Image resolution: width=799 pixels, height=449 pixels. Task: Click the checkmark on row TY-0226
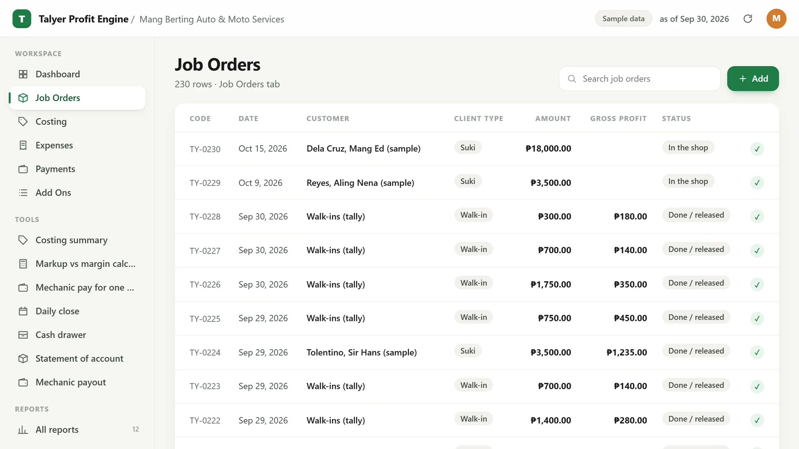(x=757, y=285)
